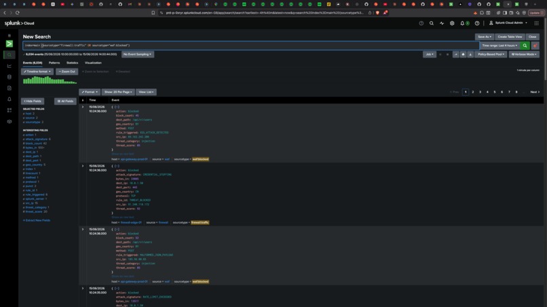Screen dimensions: 547x307
Task: Open the Time range: Last 4 hours picker
Action: coord(499,45)
